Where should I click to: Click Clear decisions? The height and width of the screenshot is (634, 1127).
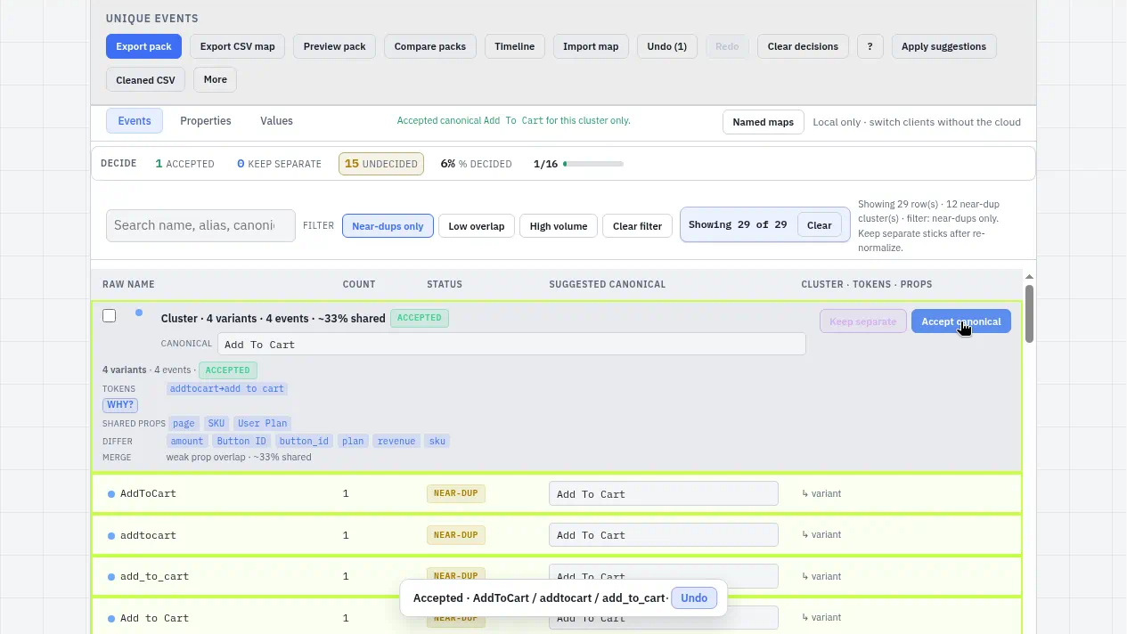[x=803, y=46]
